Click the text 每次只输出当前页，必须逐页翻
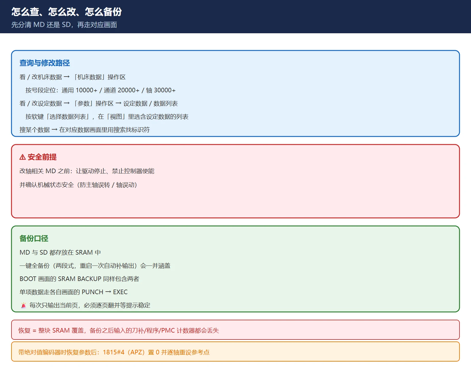 pyautogui.click(x=90, y=305)
